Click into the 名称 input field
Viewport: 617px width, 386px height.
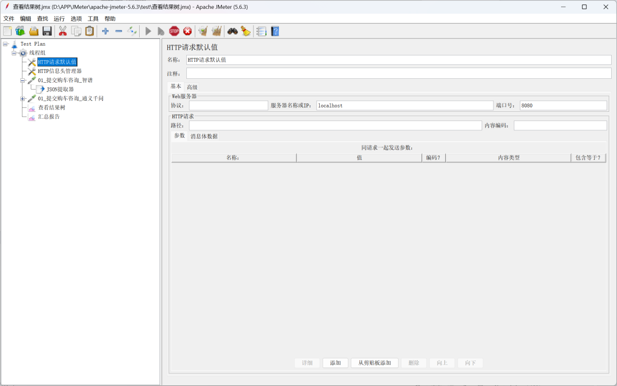(x=399, y=60)
